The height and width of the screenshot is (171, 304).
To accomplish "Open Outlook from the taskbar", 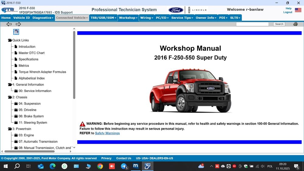I will coord(40,166).
